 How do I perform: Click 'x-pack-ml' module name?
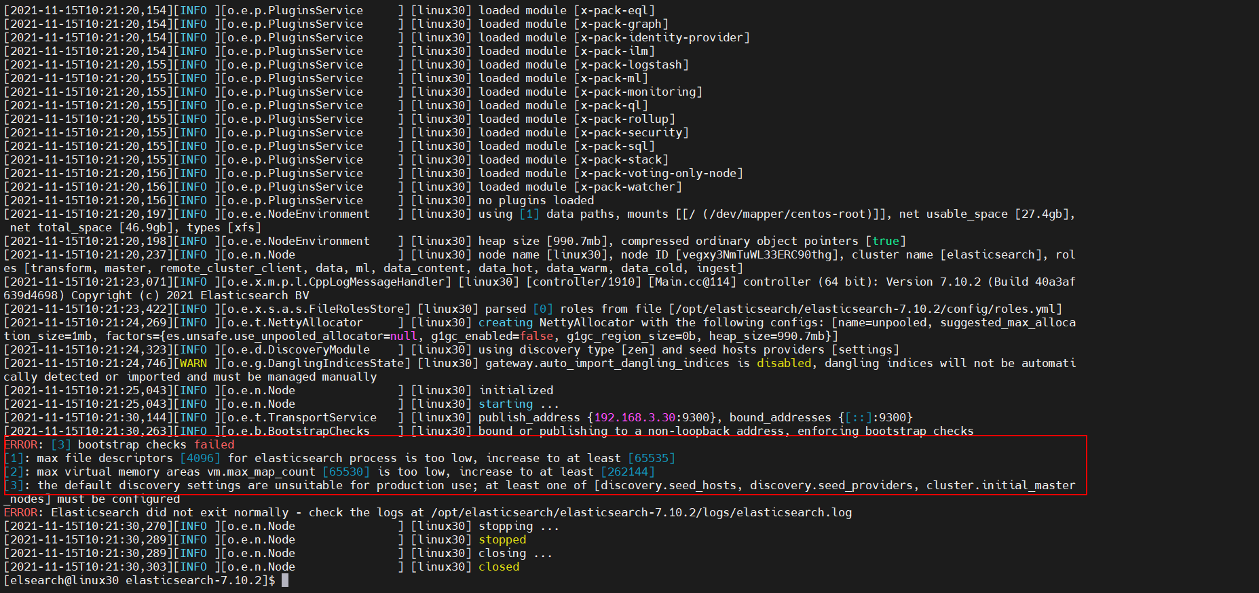pos(611,78)
